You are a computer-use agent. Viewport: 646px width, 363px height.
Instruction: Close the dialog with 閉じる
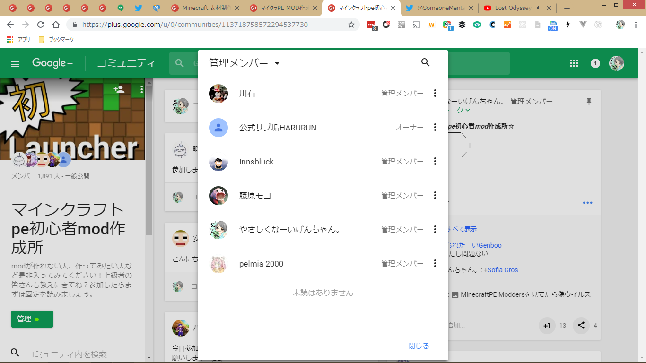[x=419, y=346]
